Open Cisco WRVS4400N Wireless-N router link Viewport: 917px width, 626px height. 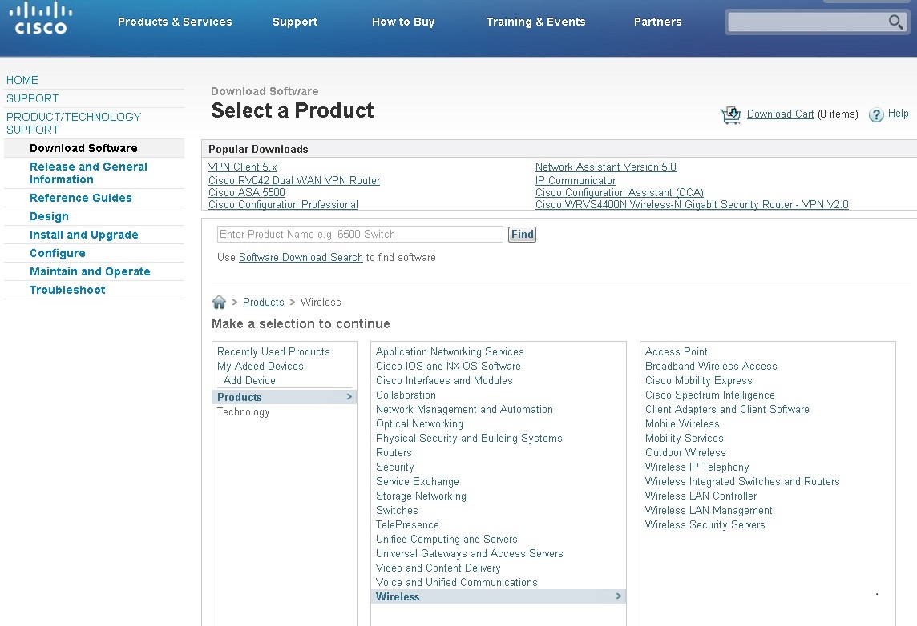click(x=692, y=204)
